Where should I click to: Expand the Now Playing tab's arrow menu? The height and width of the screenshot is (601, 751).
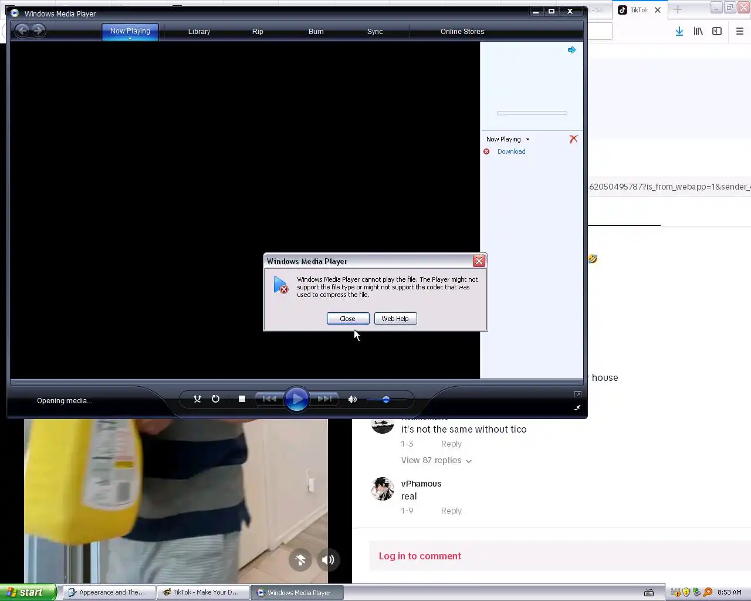(x=130, y=38)
